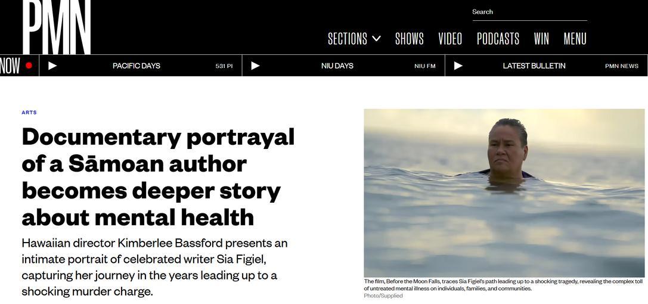Expand the Sections dropdown chevron
The image size is (648, 304).
click(376, 39)
